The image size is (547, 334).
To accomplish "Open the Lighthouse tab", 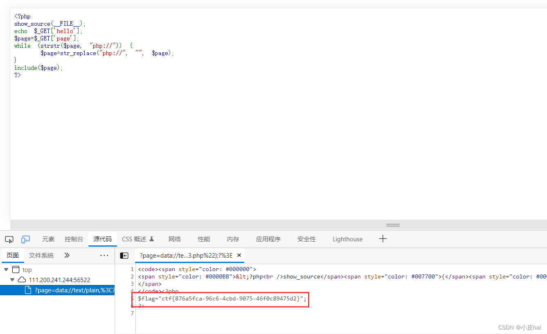I will click(x=347, y=239).
